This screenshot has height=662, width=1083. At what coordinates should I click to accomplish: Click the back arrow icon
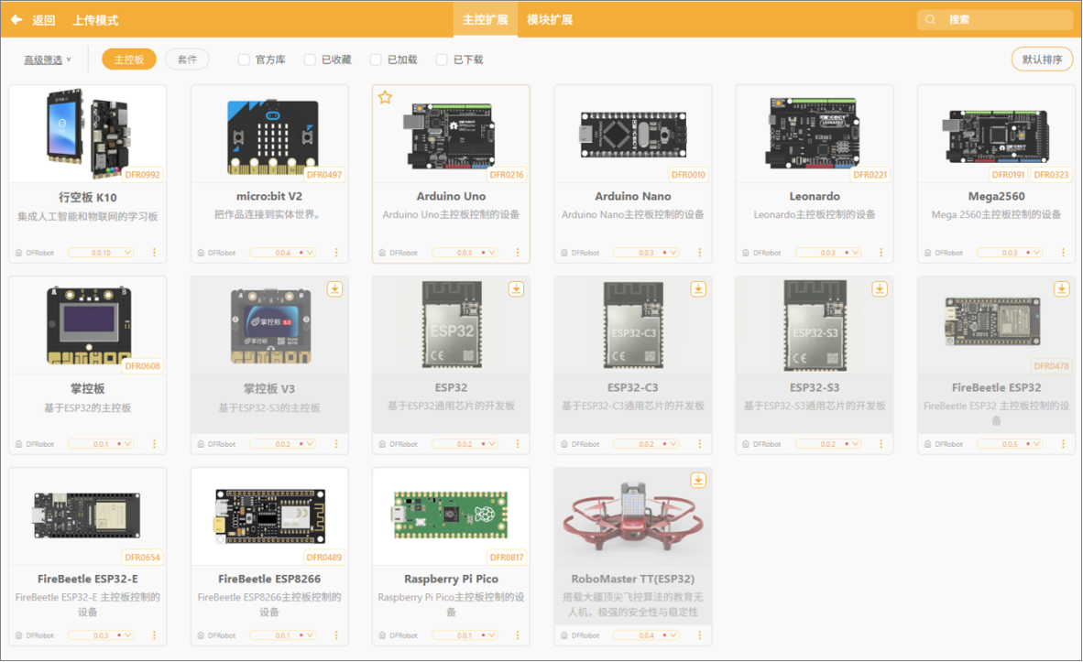point(16,20)
